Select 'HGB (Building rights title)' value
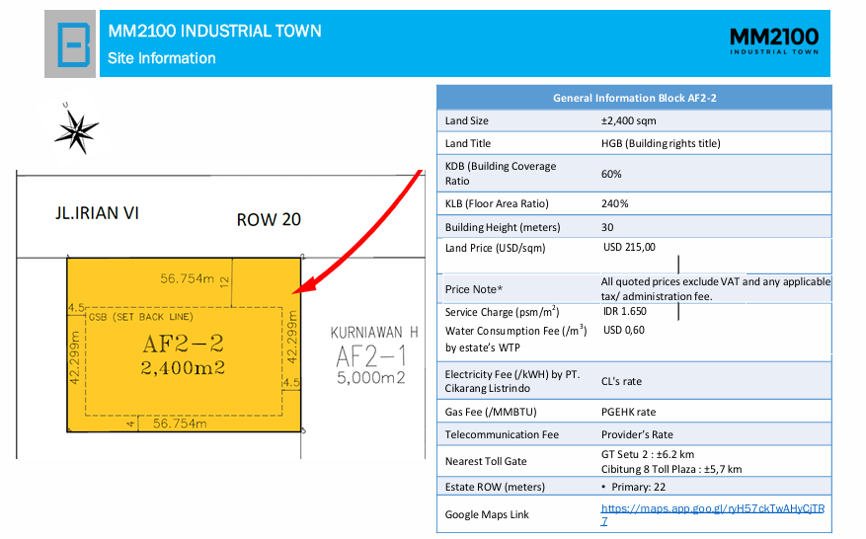Screen dimensions: 866x539 coord(661,143)
